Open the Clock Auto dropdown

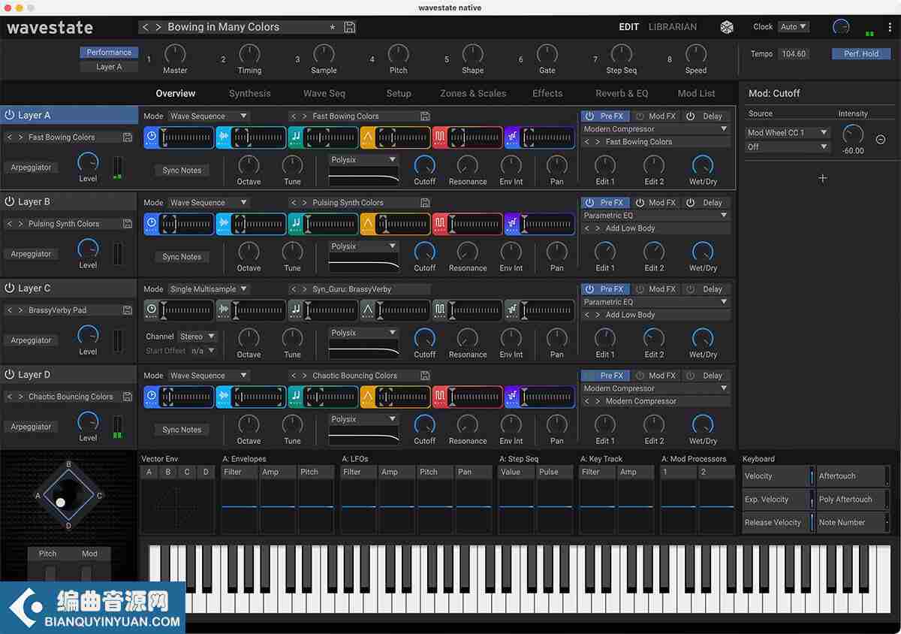pos(794,27)
